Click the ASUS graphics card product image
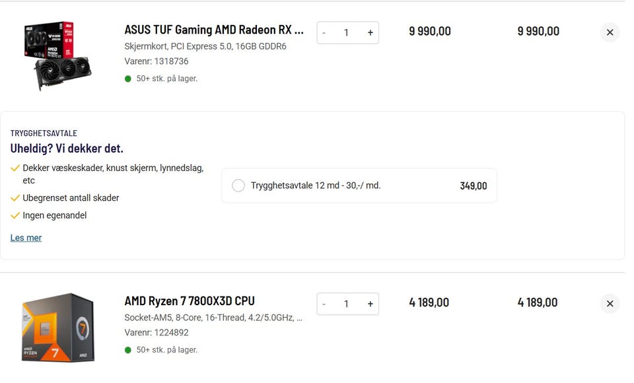 coord(57,56)
